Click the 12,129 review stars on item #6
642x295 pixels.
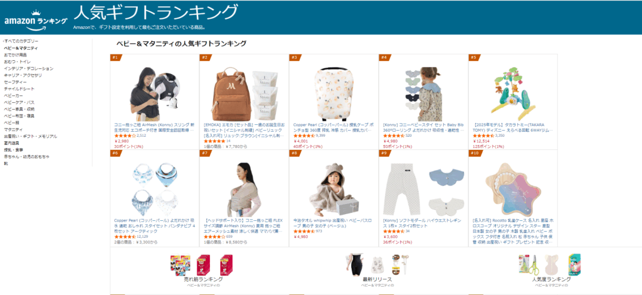[x=125, y=237]
